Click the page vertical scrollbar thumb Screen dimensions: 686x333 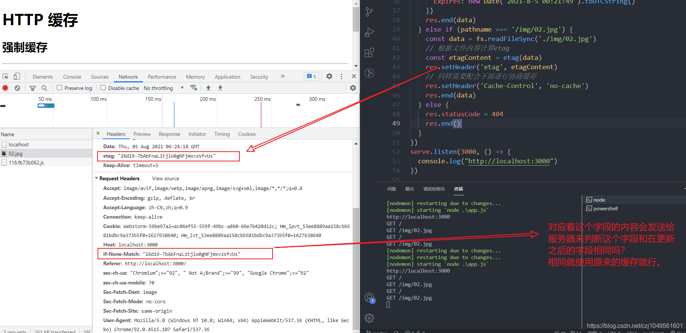click(x=356, y=19)
